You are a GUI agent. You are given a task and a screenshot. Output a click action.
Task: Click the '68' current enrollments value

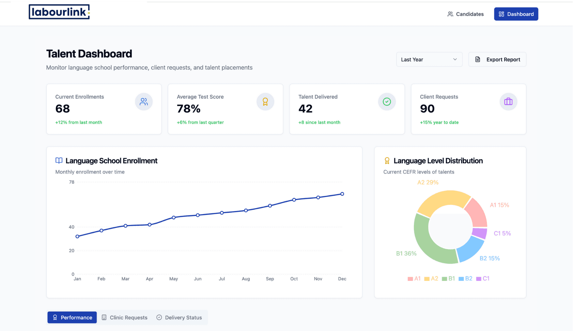click(x=63, y=109)
